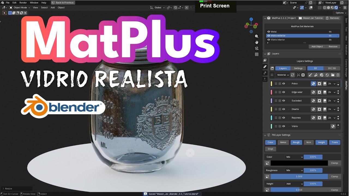Select the Vidrio exterior material row
The height and width of the screenshot is (196, 349).
coord(303,36)
